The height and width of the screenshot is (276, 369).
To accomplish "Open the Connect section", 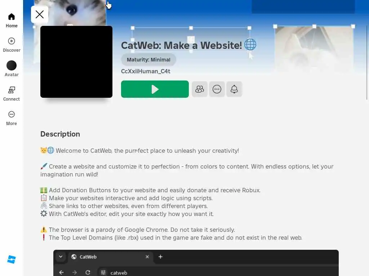I will [x=11, y=94].
